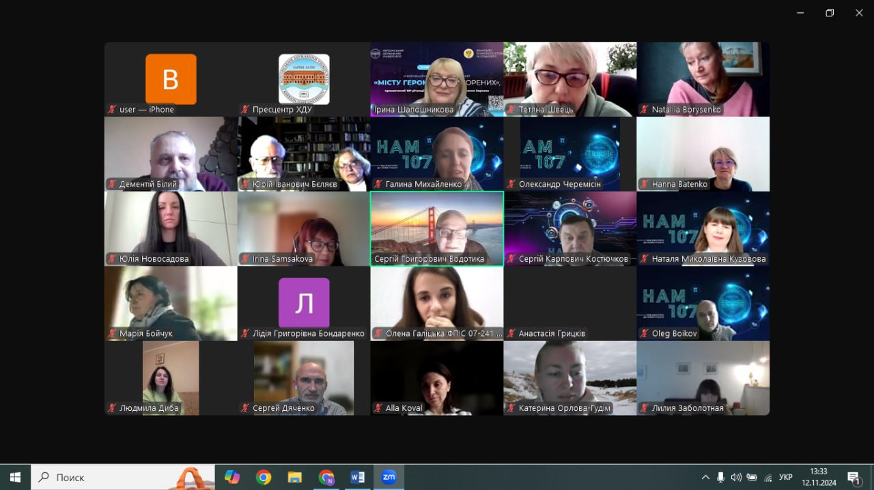Image resolution: width=874 pixels, height=490 pixels.
Task: Show hidden tray icons chevron
Action: tap(705, 477)
